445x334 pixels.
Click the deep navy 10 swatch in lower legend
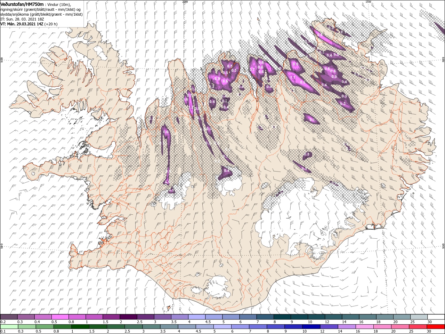(x=311, y=327)
